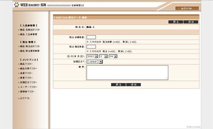The image size is (213, 129).
Task: Open 商品分類マスター in sidebar
Action: point(28,68)
